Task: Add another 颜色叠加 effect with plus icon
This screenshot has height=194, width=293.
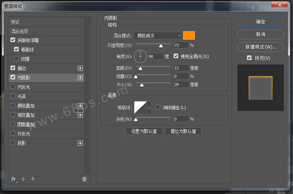Action: click(80, 106)
